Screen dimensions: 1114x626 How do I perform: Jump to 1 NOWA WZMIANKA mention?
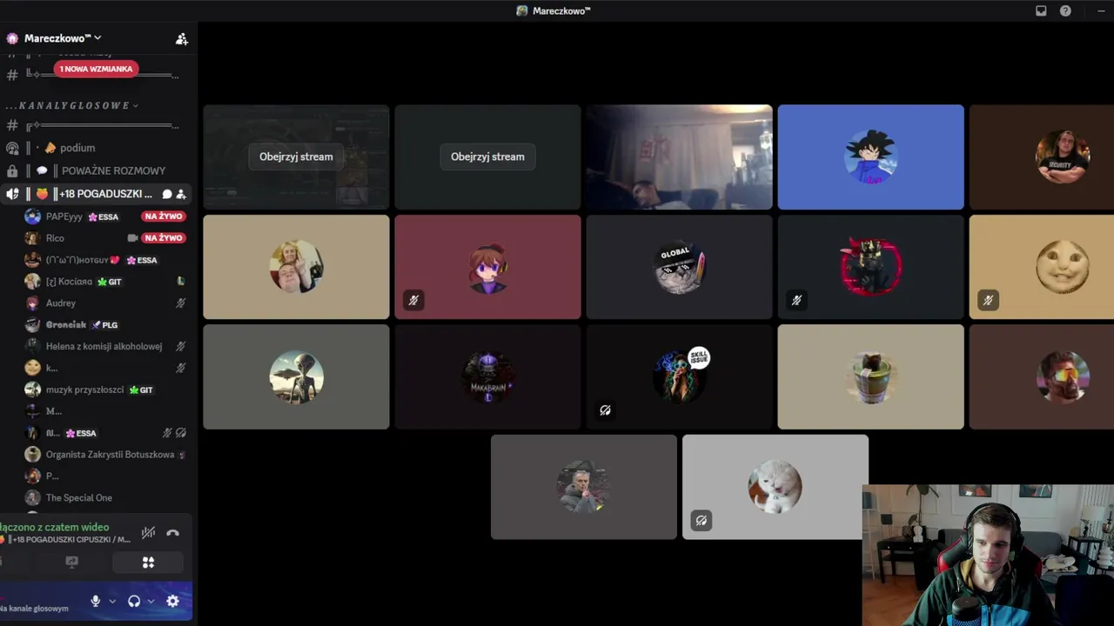click(x=96, y=69)
